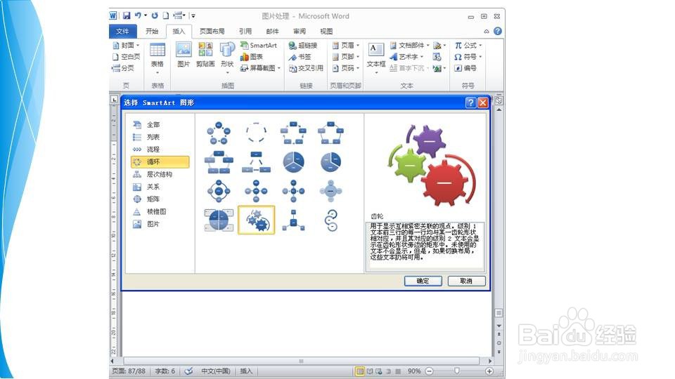Open the 公式 equation dropdown
Image resolution: width=675 pixels, height=379 pixels.
(x=468, y=45)
